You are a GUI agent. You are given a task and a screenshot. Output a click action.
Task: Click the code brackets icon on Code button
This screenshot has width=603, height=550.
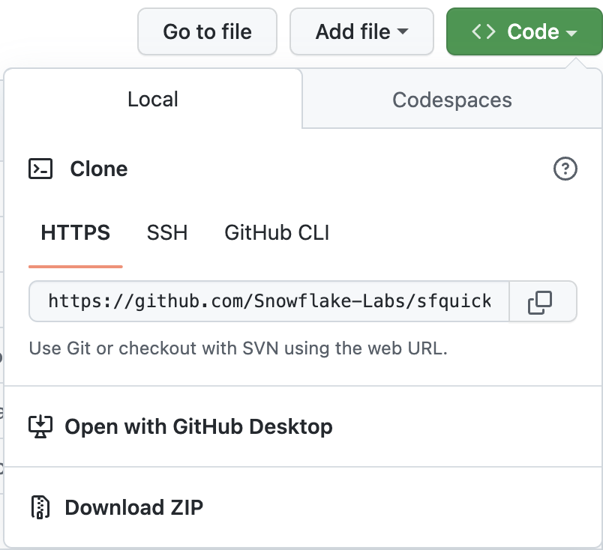pos(482,31)
